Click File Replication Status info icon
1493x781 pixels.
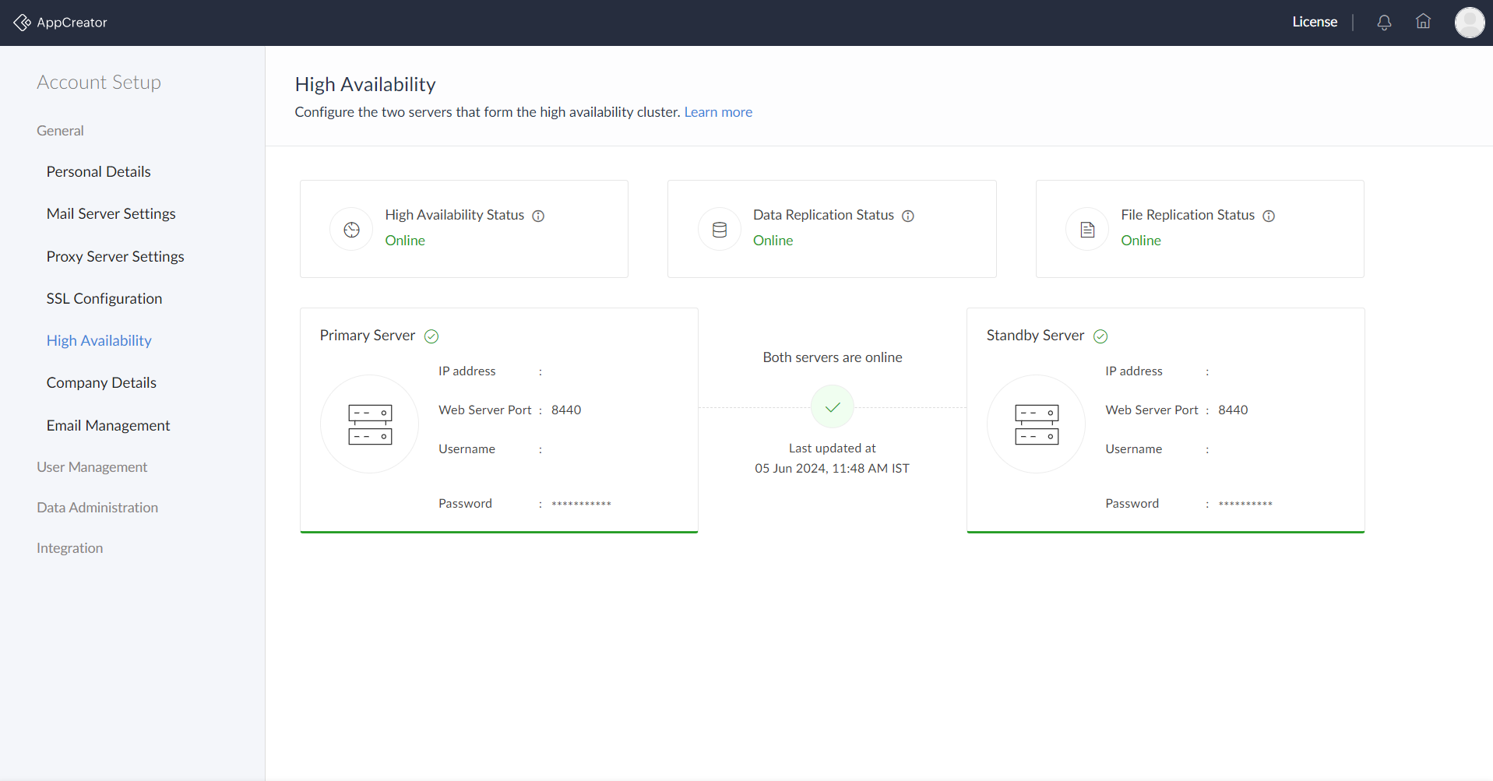pos(1269,216)
